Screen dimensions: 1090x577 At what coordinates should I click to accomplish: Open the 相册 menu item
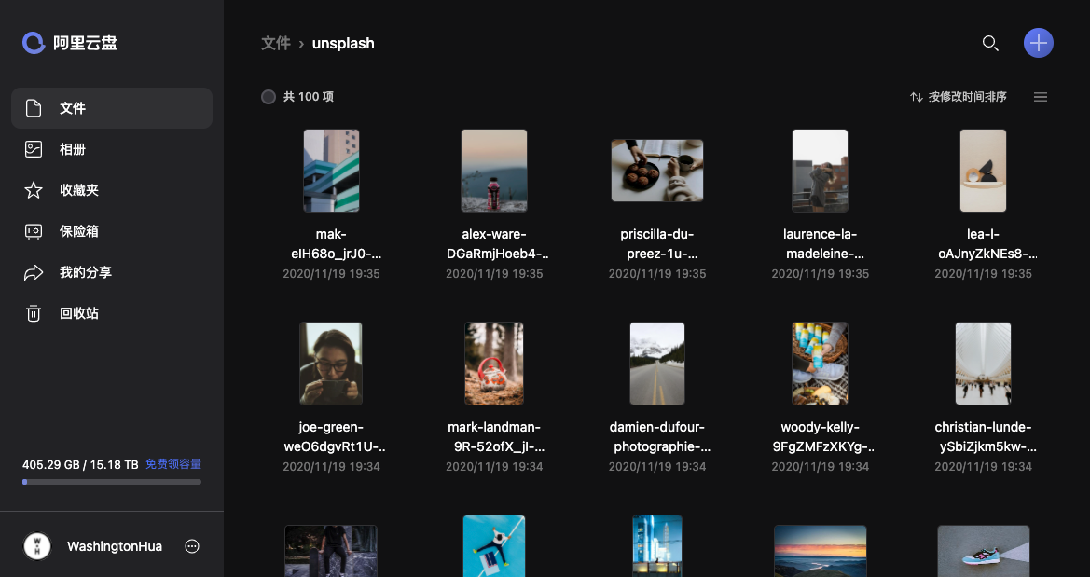click(112, 149)
